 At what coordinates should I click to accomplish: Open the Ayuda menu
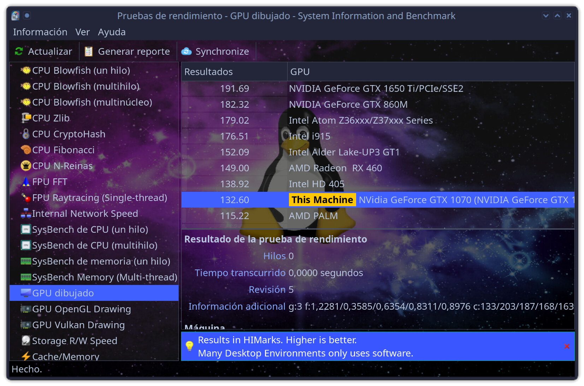(112, 32)
